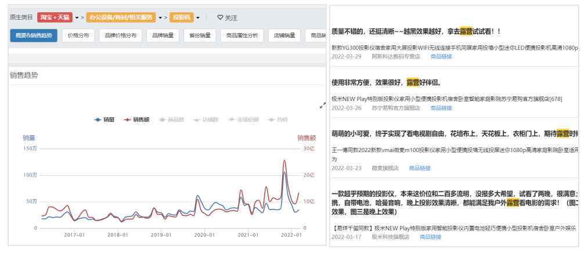Viewport: 588px width, 253px height.
Task: Click the 2017-01 label on chart axis
Action: pos(74,235)
